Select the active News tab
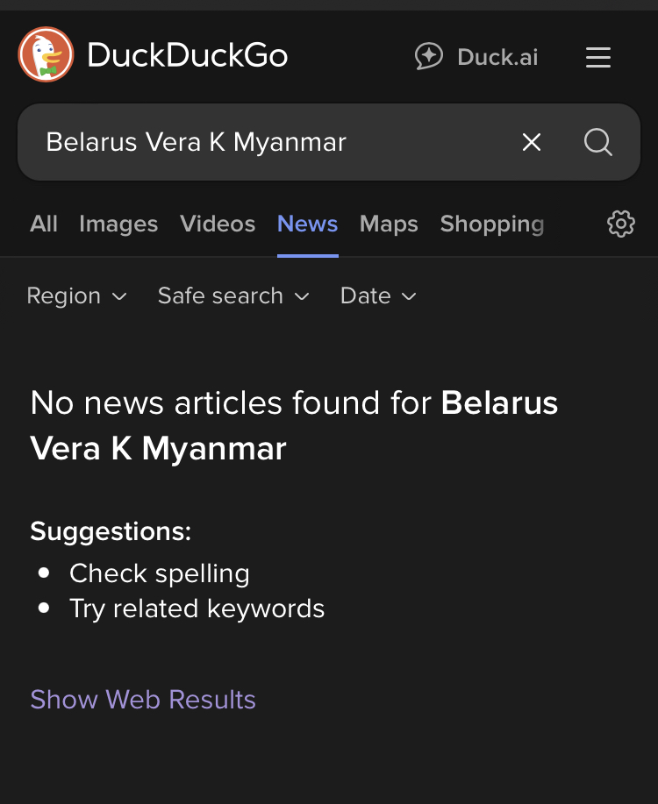 (307, 224)
